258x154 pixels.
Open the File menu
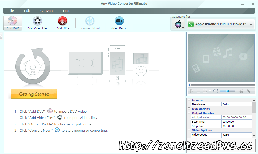(11, 11)
